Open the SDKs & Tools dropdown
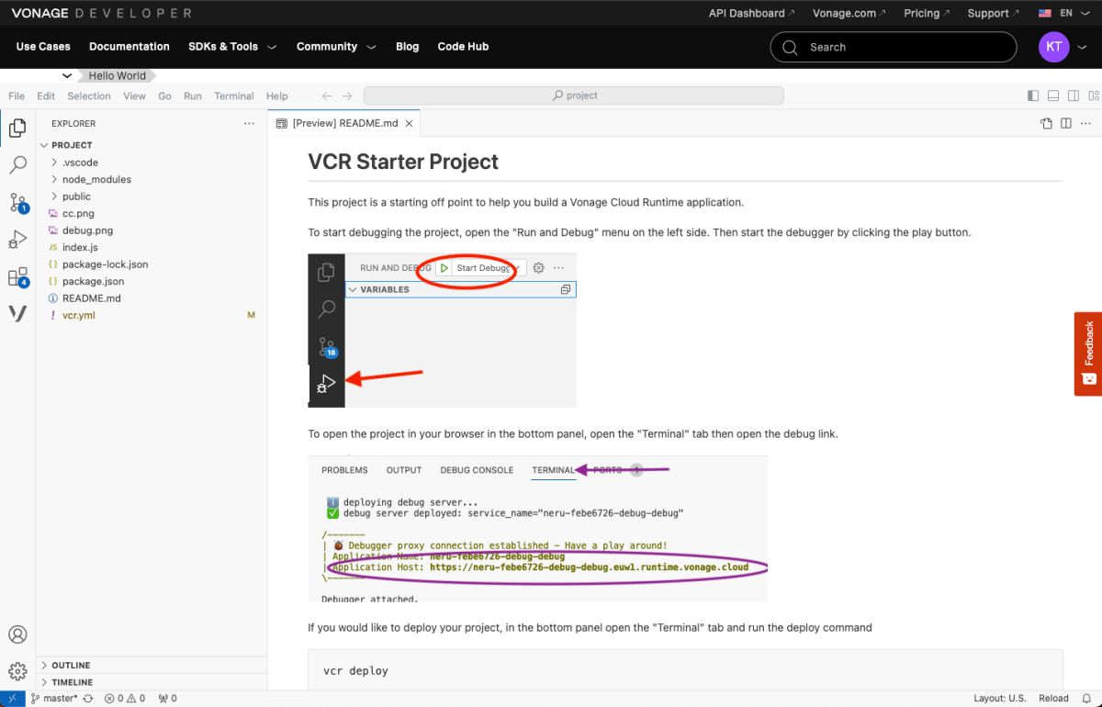1102x707 pixels. [232, 47]
